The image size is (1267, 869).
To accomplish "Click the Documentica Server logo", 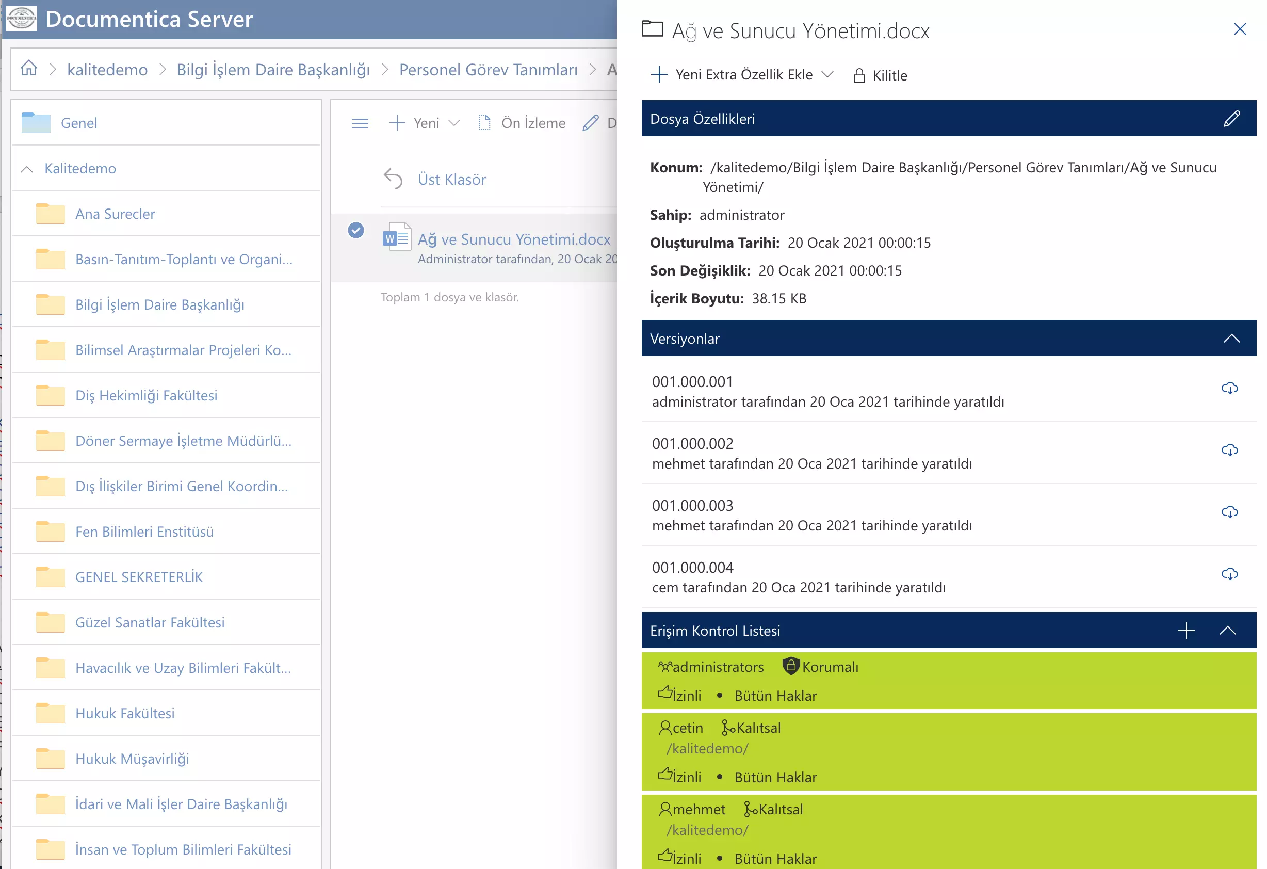I will [21, 18].
